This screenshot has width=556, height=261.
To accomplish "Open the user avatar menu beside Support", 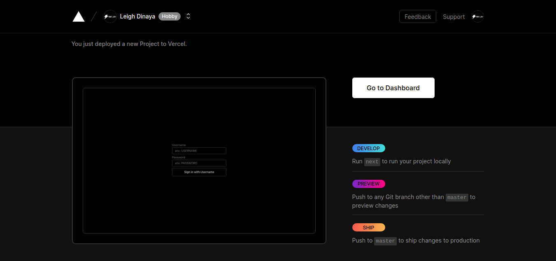I will 477,16.
